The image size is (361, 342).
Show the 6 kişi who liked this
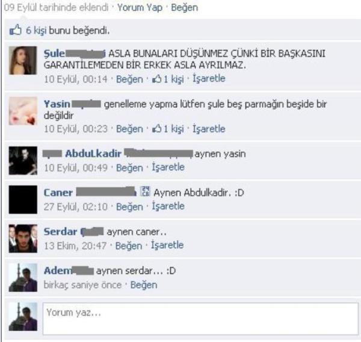click(x=36, y=31)
